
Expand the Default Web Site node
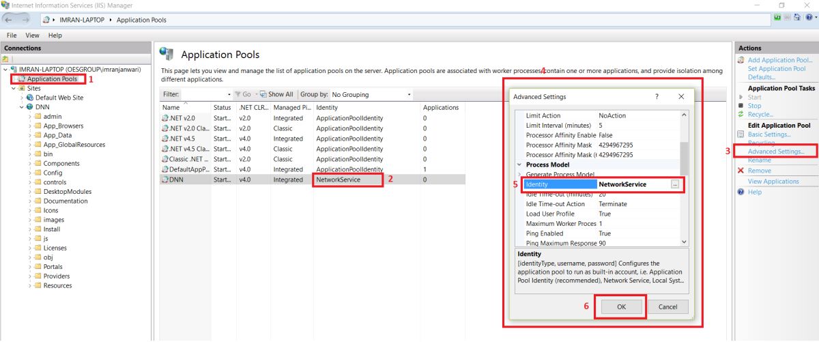(22, 98)
